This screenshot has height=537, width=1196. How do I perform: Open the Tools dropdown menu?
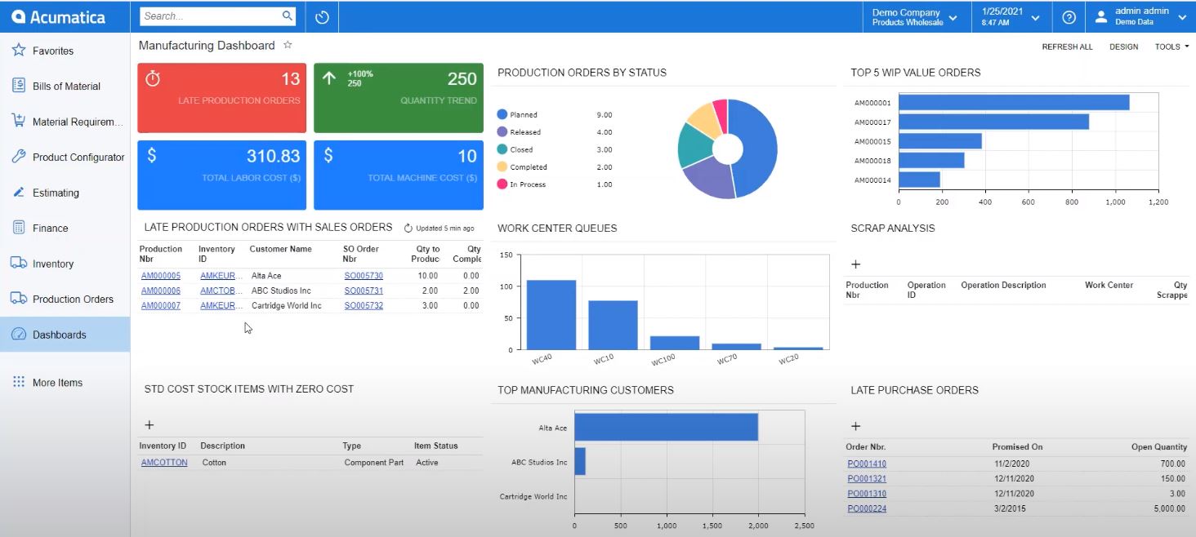(1171, 47)
